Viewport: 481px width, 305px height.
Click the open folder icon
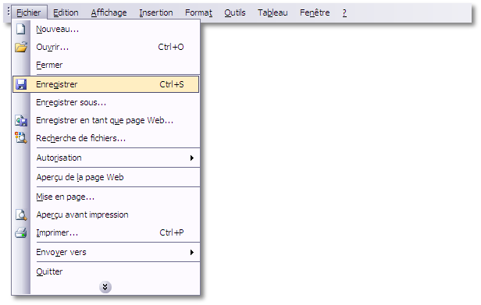tap(21, 48)
